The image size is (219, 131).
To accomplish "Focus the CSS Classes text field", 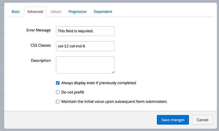I will 85,46.
